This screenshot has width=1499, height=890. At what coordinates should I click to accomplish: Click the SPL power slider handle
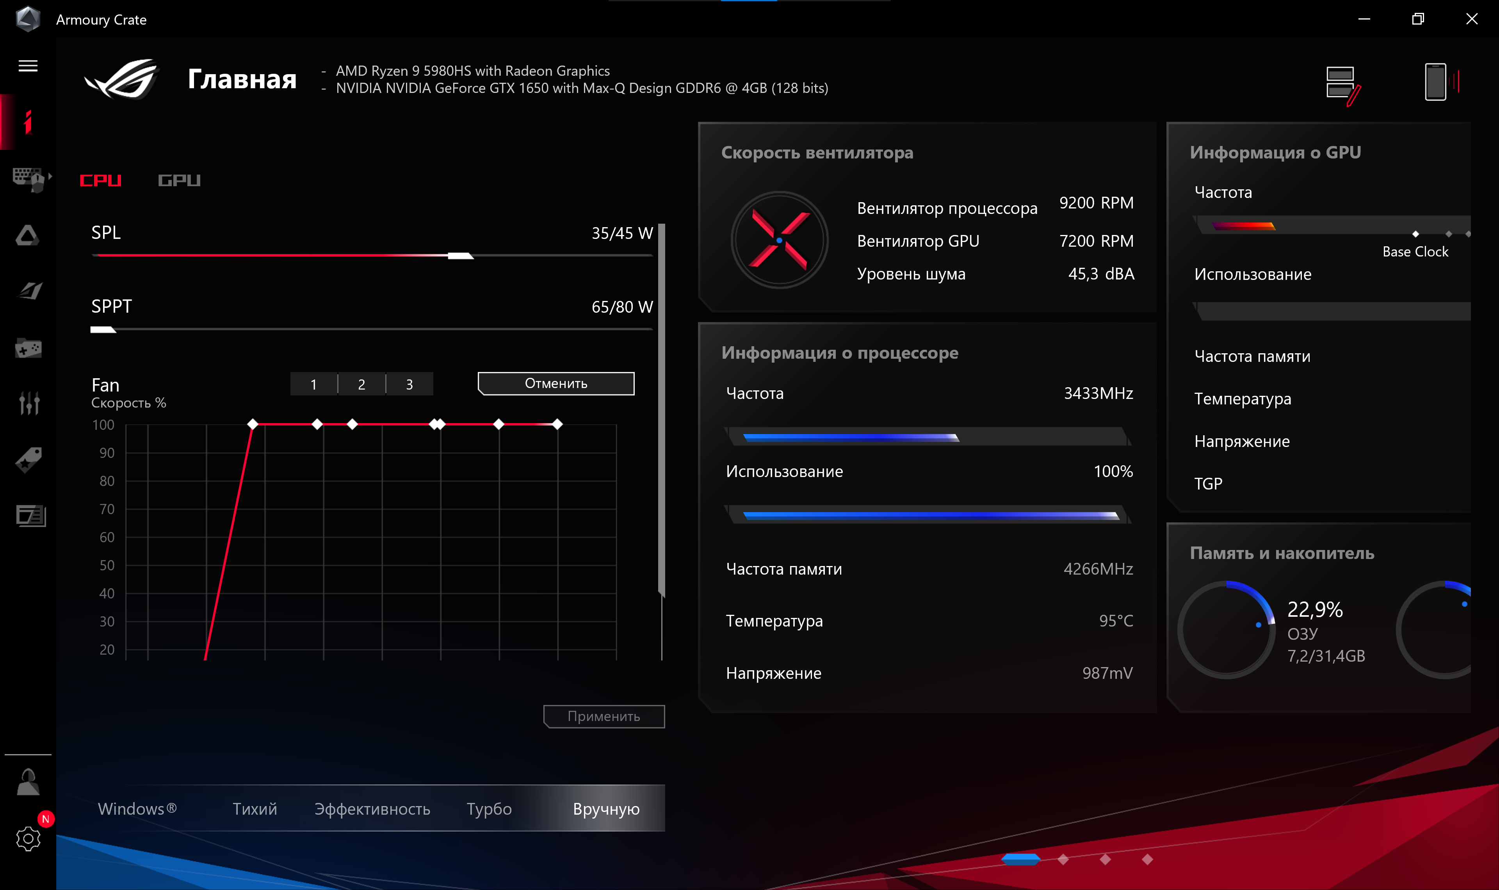461,256
